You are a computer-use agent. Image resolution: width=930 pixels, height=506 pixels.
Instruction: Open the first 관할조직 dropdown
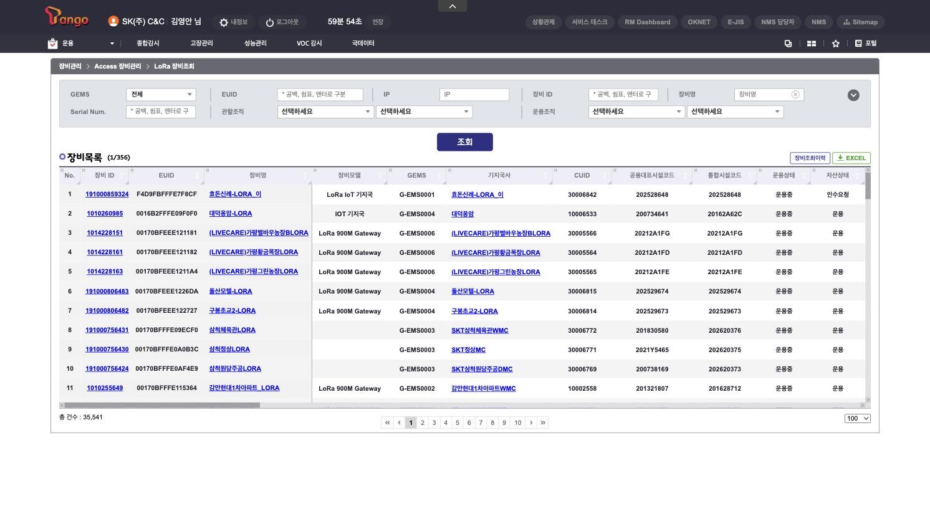coord(325,112)
